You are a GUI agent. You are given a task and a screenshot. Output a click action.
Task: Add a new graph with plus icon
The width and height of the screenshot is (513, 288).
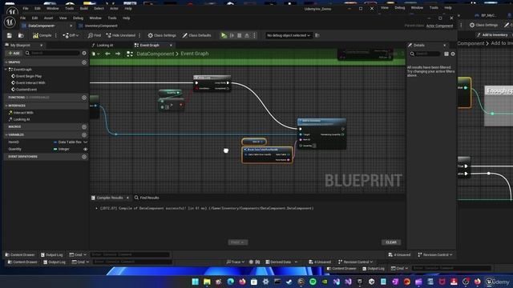[x=84, y=62]
